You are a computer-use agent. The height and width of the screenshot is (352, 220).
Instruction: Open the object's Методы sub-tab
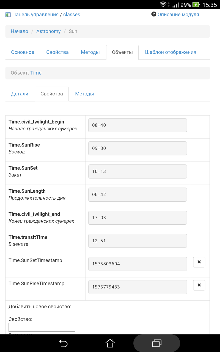pyautogui.click(x=84, y=94)
